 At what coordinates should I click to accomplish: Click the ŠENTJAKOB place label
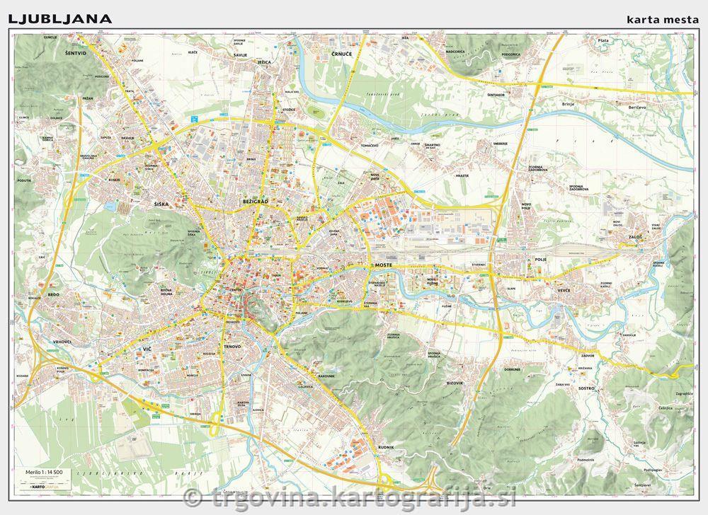pyautogui.click(x=496, y=96)
